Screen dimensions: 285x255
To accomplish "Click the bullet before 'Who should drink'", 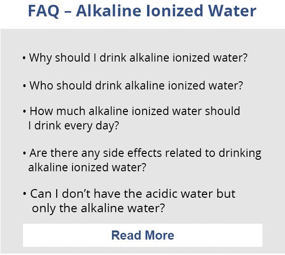I will click(x=25, y=86).
